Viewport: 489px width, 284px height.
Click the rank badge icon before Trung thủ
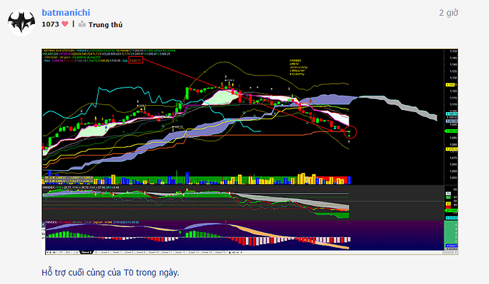pos(82,24)
